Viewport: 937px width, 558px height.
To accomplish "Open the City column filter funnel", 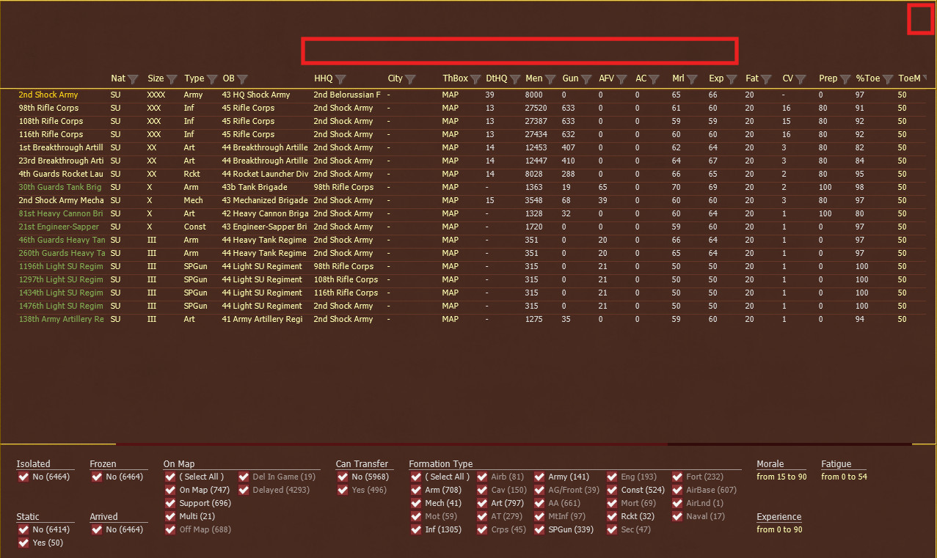I will click(x=410, y=79).
